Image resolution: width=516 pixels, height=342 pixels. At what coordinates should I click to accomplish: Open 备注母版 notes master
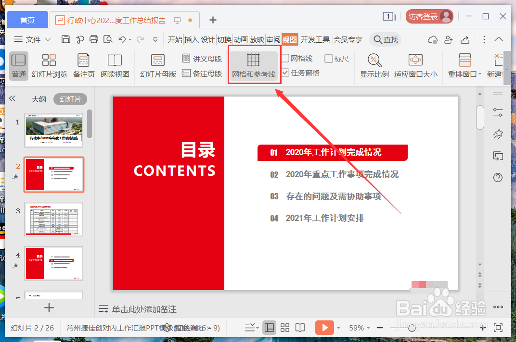(x=202, y=73)
